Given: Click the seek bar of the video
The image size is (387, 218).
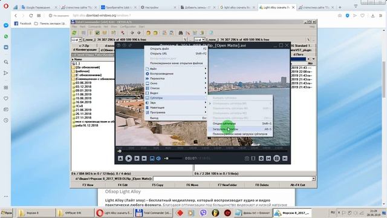Looking at the screenshot, I should pos(203,151).
